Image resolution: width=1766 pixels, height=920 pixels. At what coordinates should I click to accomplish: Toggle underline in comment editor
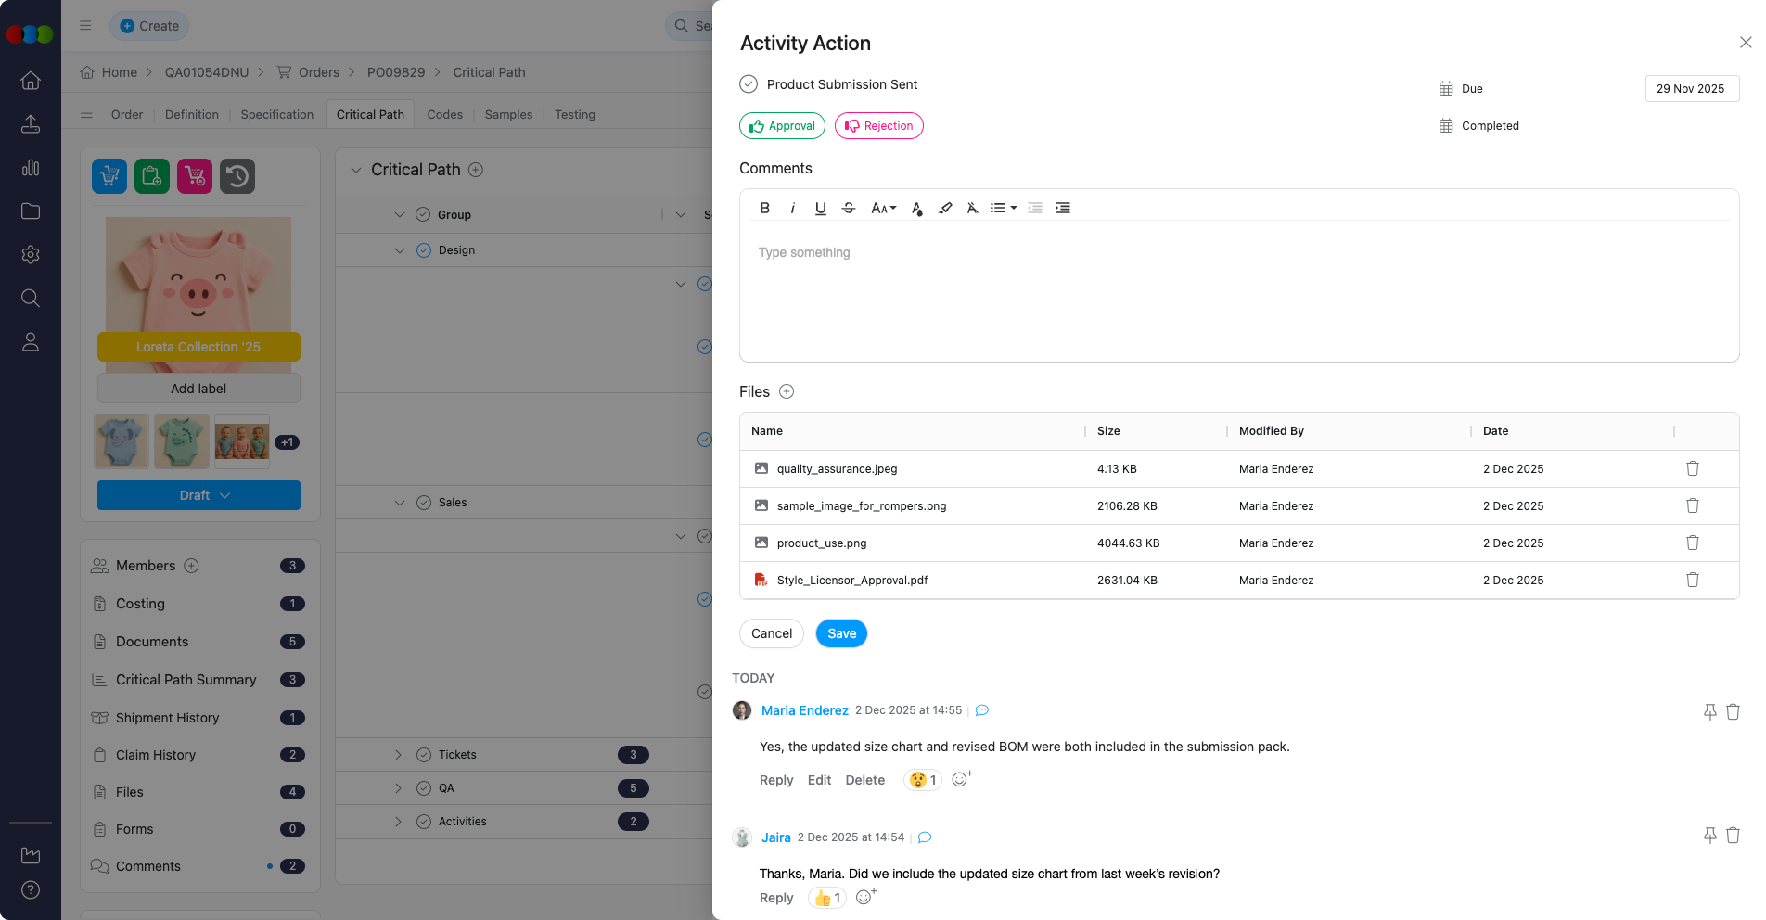[x=820, y=208]
